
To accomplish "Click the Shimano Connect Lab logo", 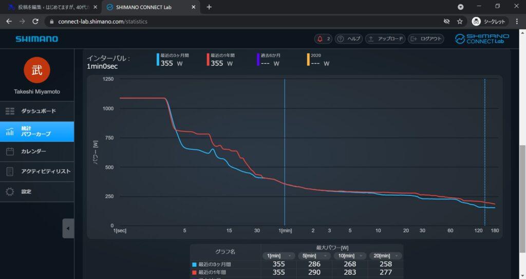I will 482,39.
